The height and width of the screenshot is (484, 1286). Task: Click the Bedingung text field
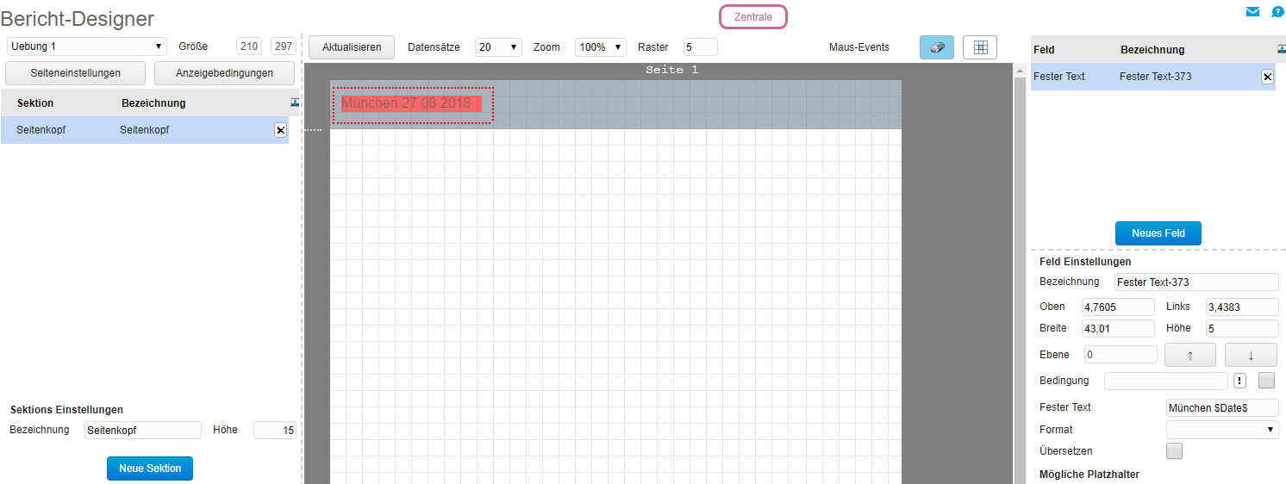(x=1165, y=381)
